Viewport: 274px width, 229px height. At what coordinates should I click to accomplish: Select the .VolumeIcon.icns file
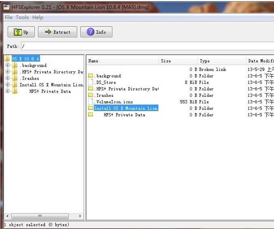click(180, 102)
